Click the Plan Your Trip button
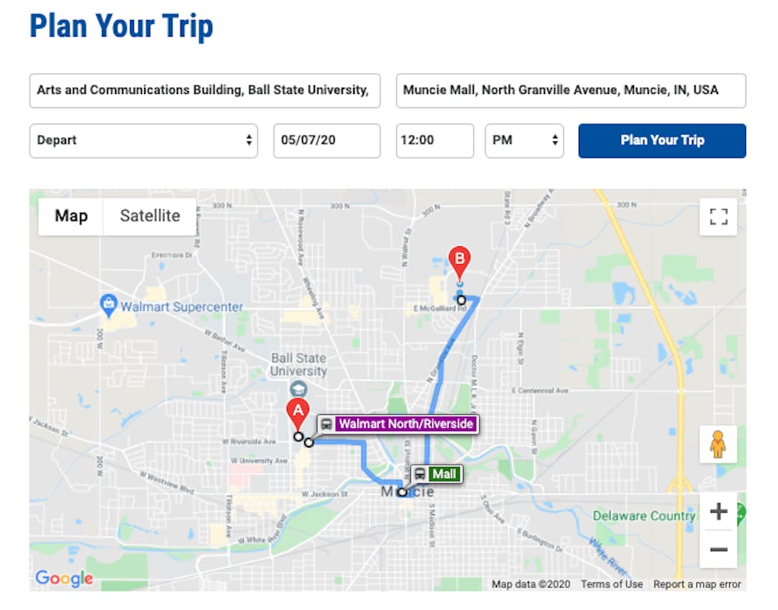This screenshot has height=610, width=778. point(662,141)
